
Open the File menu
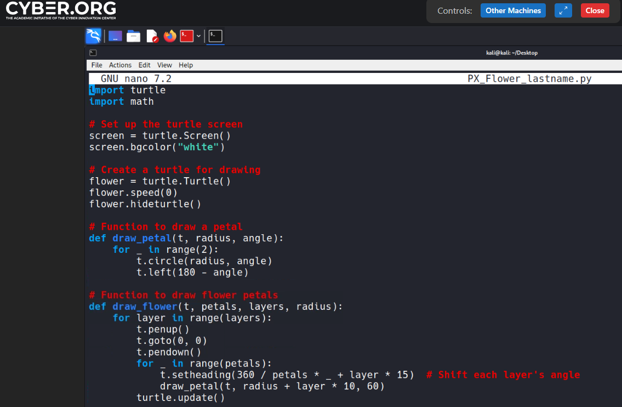96,65
